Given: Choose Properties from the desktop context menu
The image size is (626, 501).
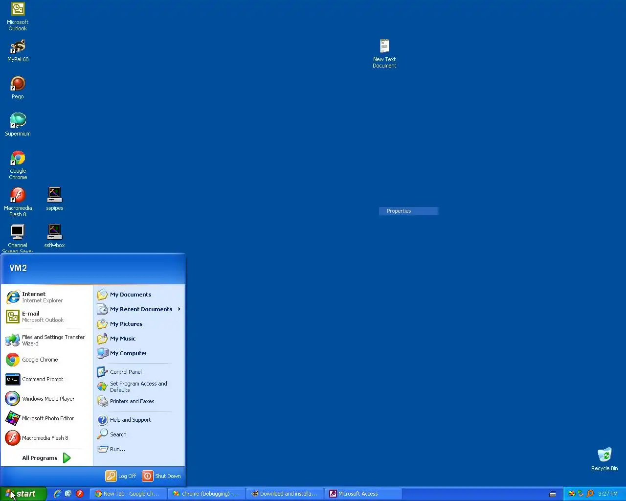Looking at the screenshot, I should (409, 211).
